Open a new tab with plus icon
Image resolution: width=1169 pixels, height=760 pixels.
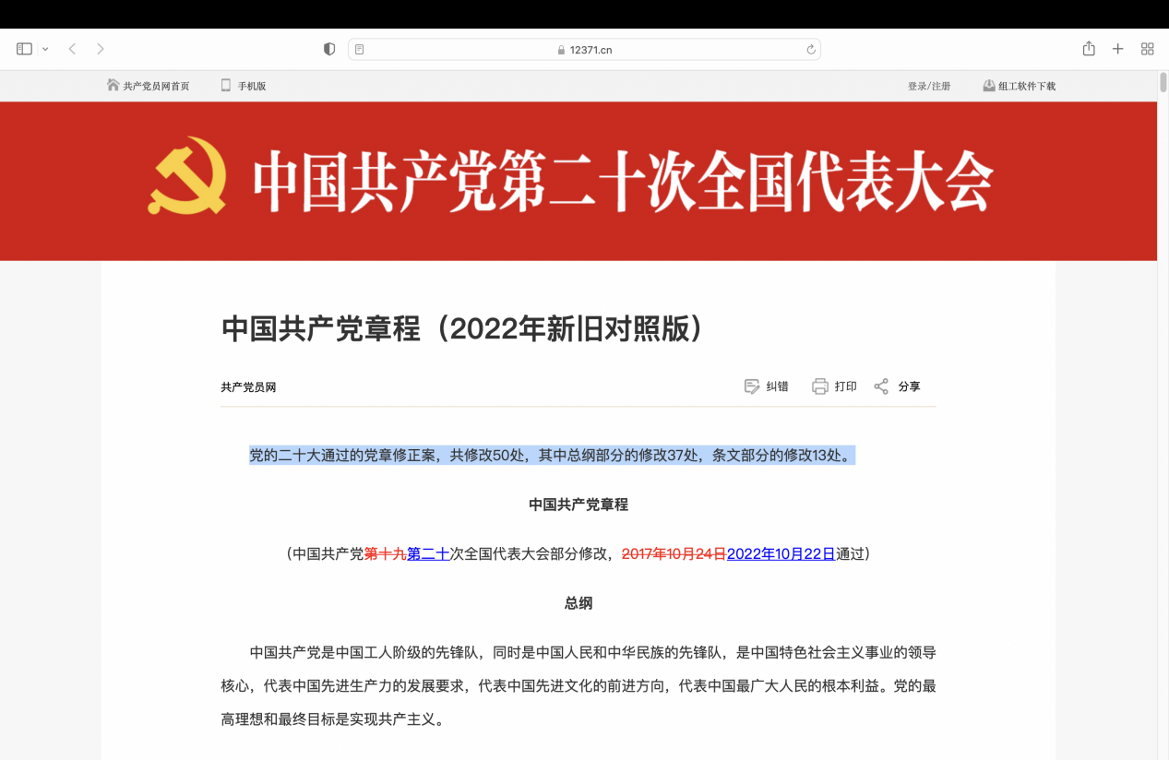coord(1117,49)
